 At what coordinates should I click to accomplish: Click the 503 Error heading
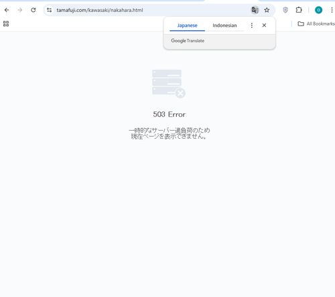[x=169, y=115]
